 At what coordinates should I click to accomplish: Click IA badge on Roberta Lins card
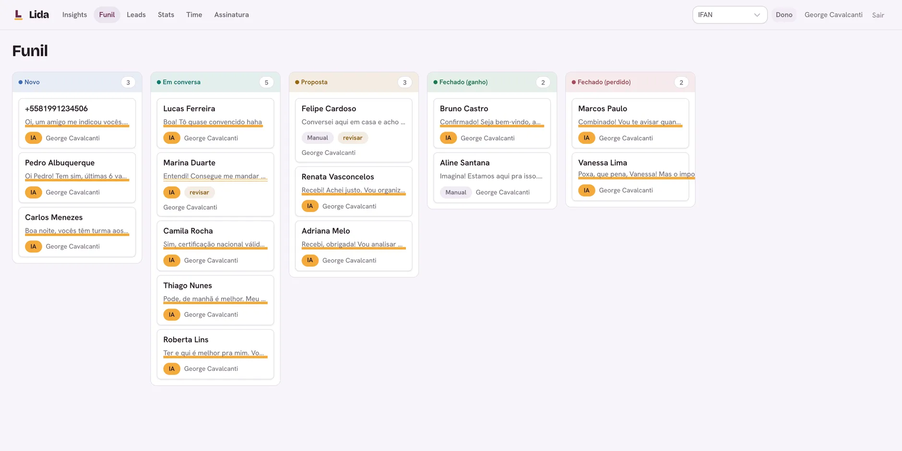171,369
